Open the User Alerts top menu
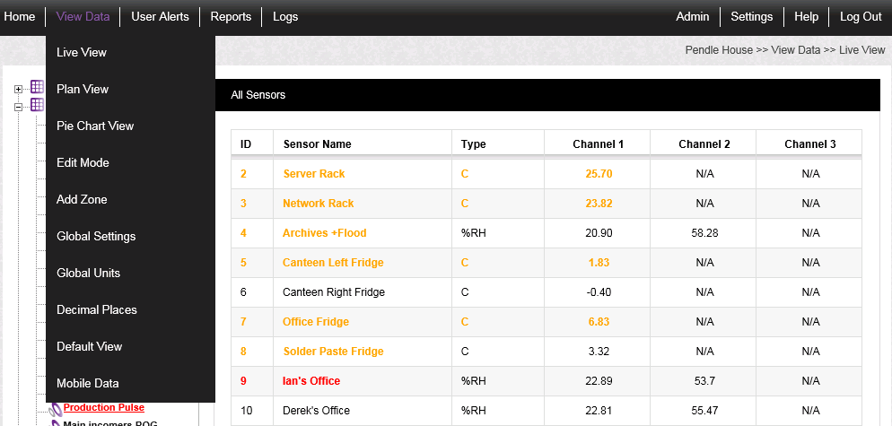The height and width of the screenshot is (426, 892). point(160,17)
